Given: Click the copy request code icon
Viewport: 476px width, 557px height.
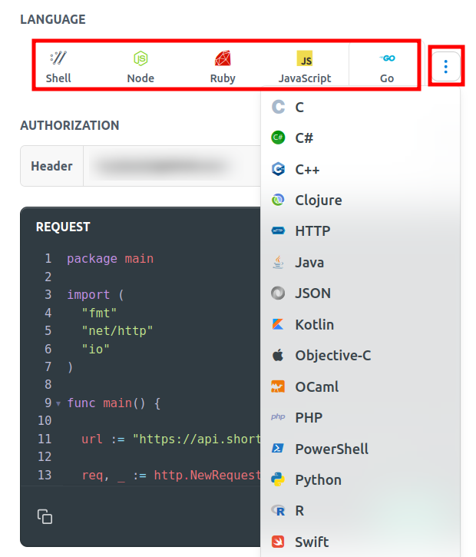Looking at the screenshot, I should pyautogui.click(x=45, y=516).
